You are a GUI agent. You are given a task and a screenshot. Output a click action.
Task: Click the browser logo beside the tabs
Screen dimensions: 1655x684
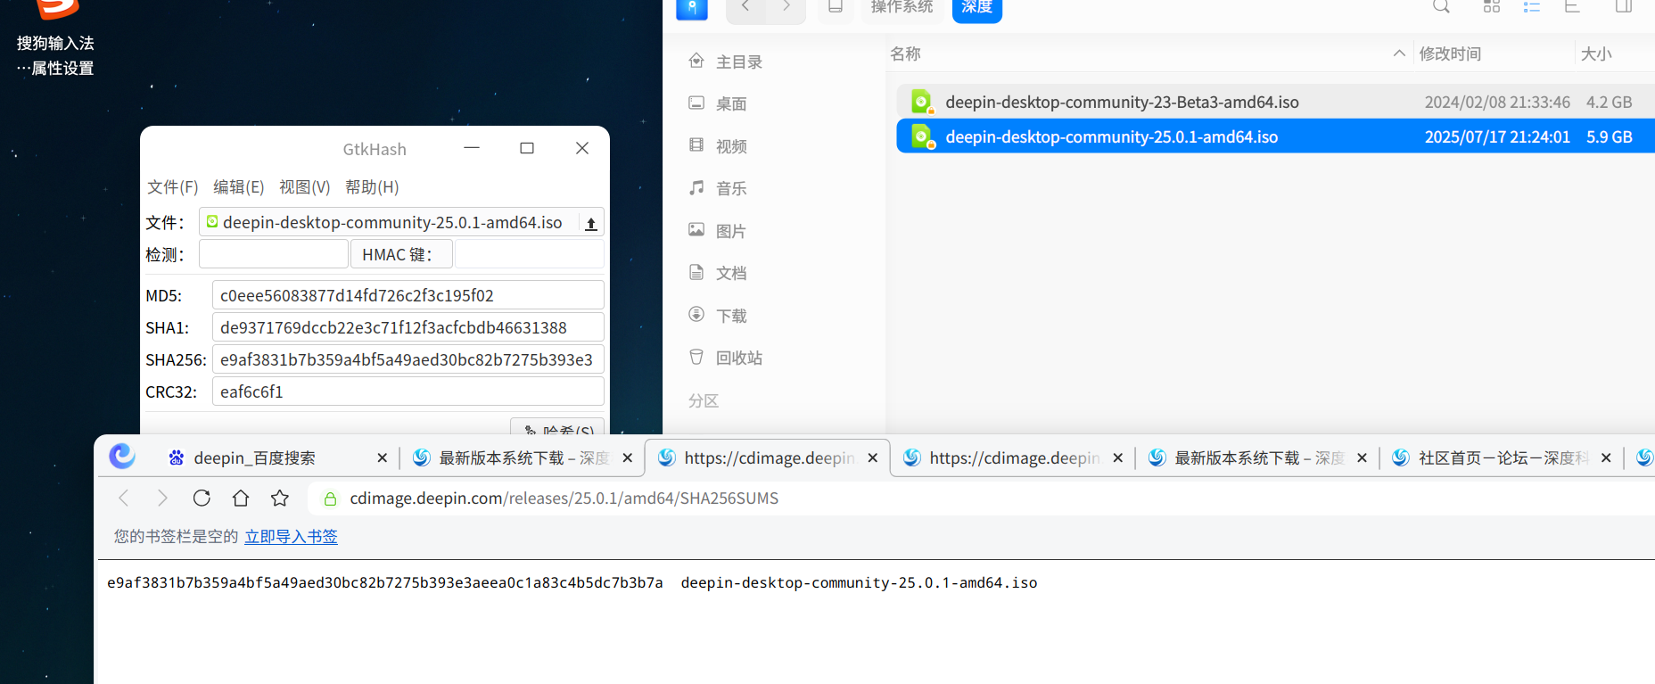click(x=122, y=457)
